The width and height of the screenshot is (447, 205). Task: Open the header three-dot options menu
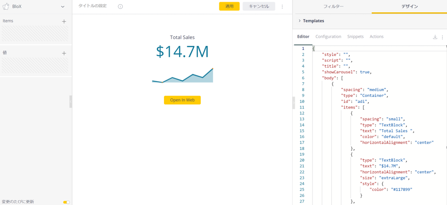282,7
